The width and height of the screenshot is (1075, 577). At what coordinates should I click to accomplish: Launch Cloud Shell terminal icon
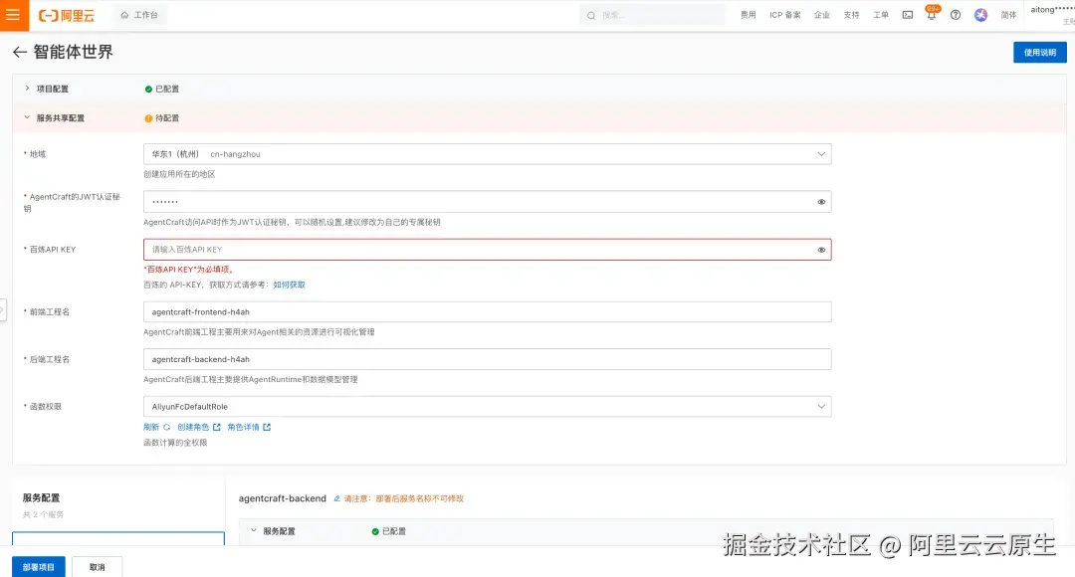[908, 15]
